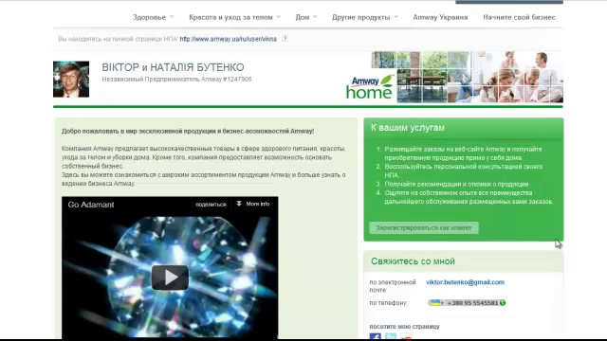This screenshot has width=607, height=341.
Task: Expand the arrow beside Другие продукты
Action: [396, 17]
